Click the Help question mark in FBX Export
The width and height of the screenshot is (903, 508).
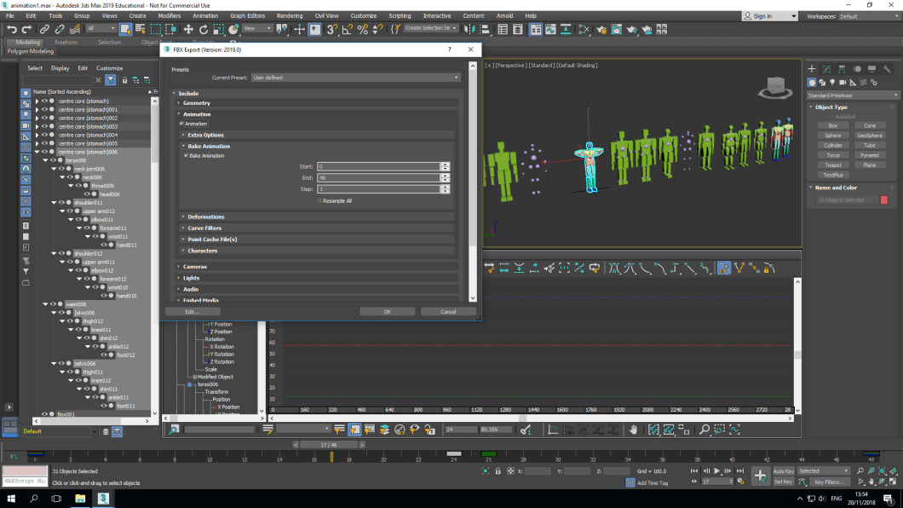pyautogui.click(x=449, y=49)
